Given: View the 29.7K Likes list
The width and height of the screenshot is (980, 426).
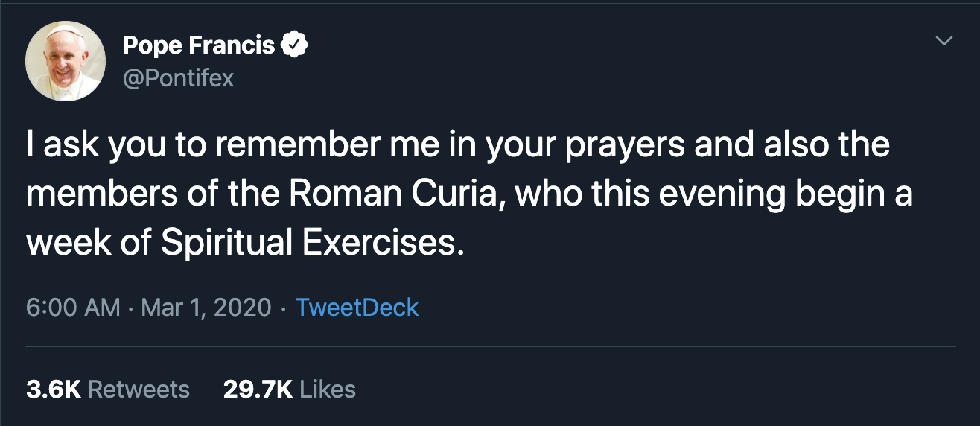Looking at the screenshot, I should [289, 389].
